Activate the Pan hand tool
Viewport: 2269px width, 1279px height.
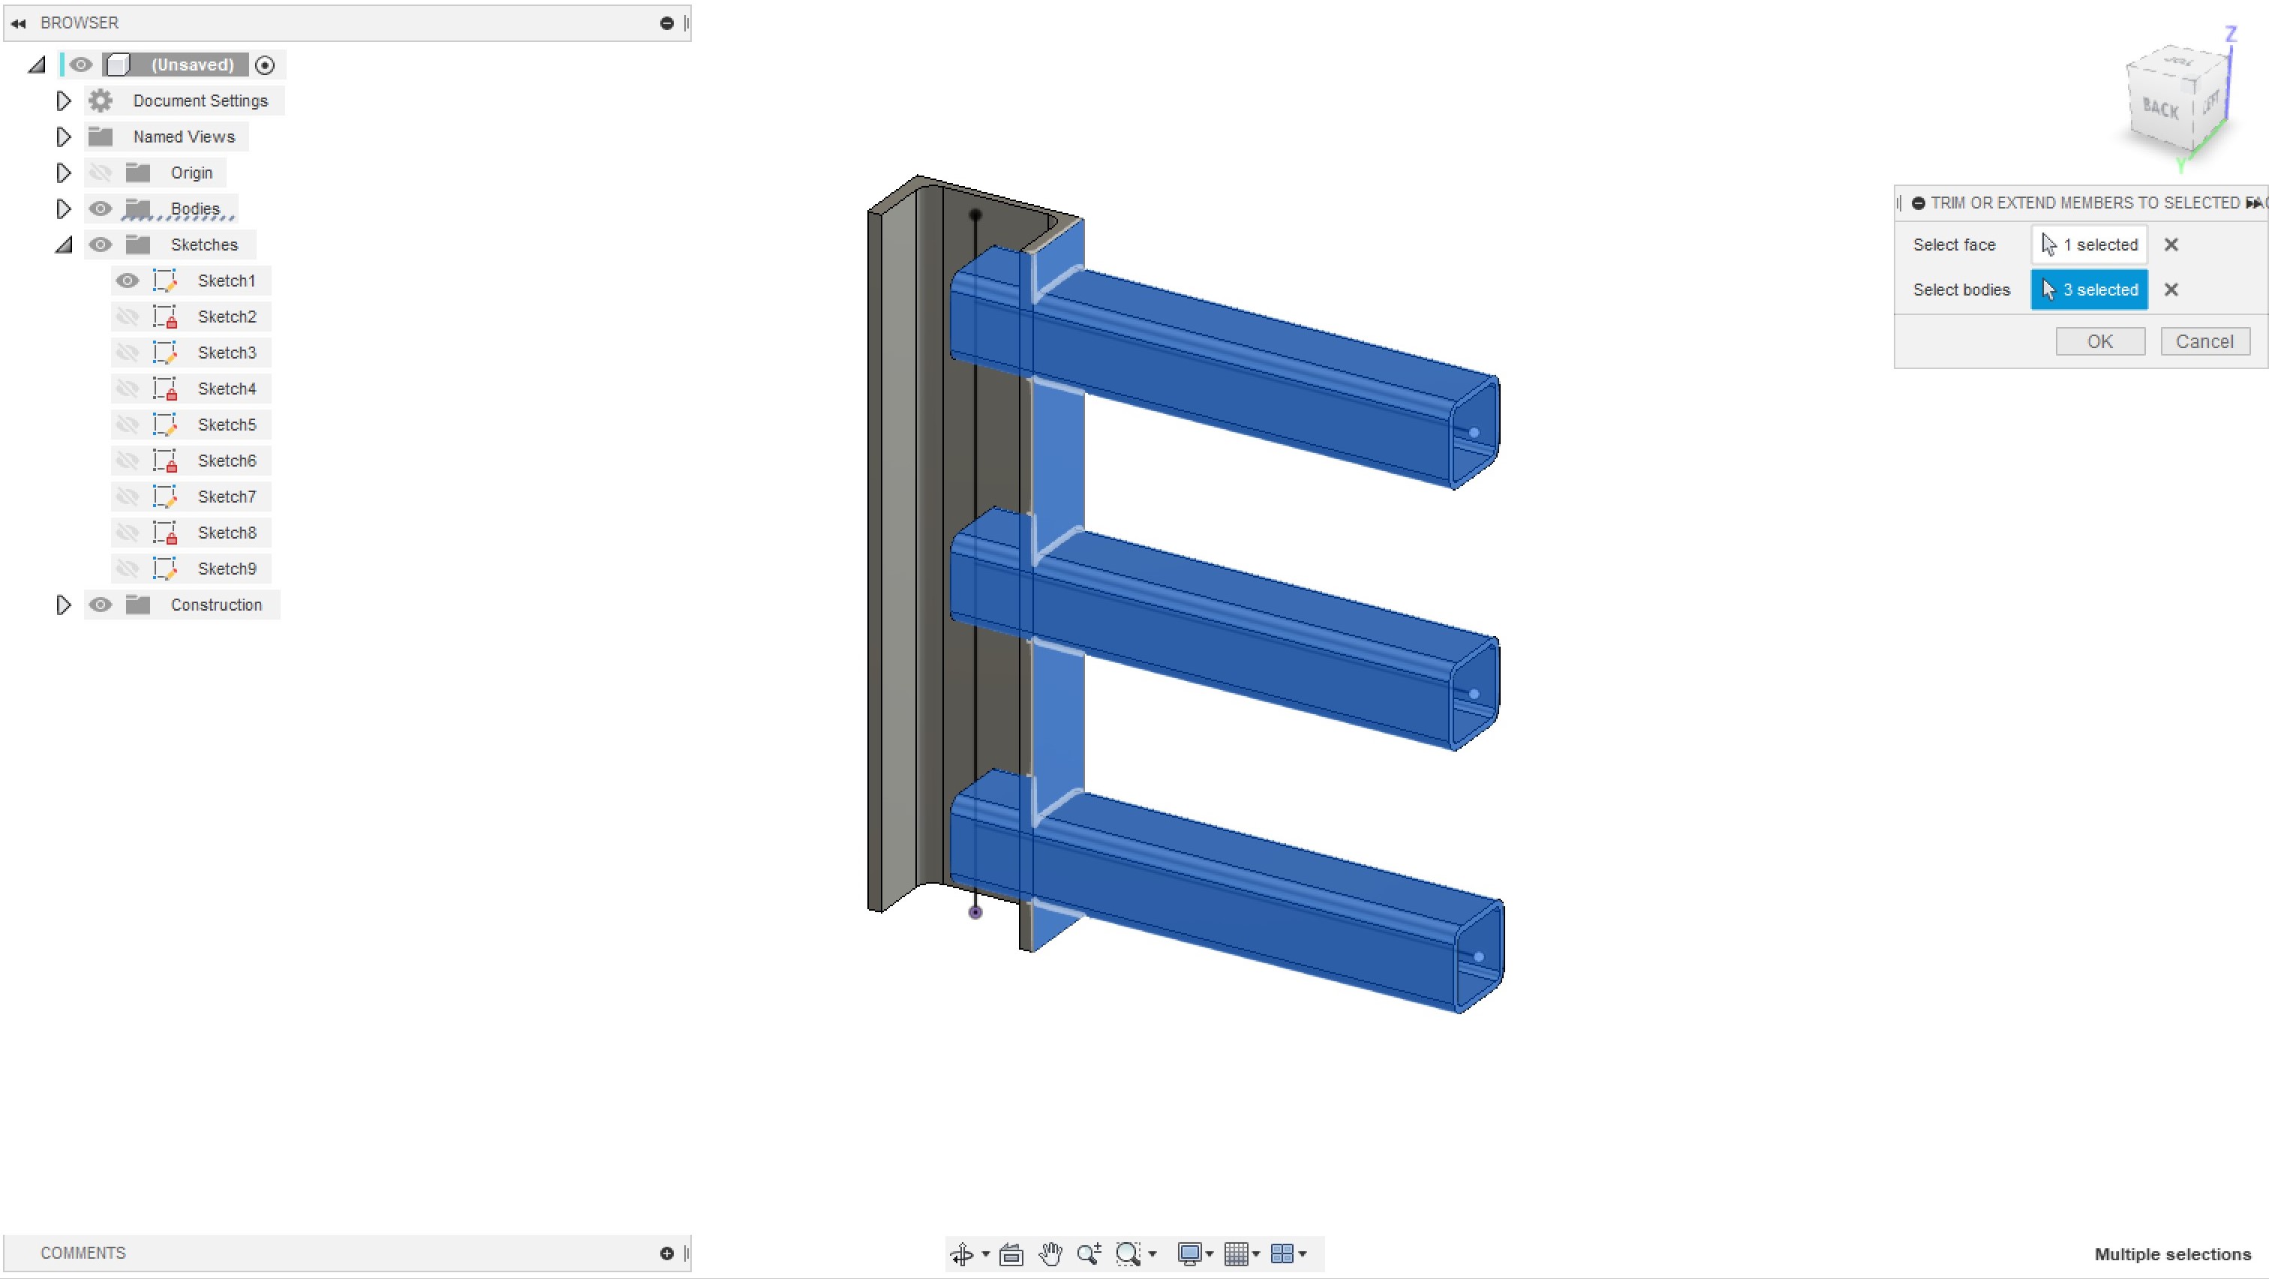[x=1050, y=1253]
